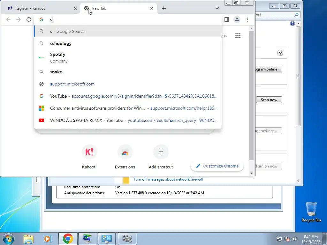This screenshot has height=245, width=327.
Task: Click the volume speaker tray icon
Action: pyautogui.click(x=294, y=239)
